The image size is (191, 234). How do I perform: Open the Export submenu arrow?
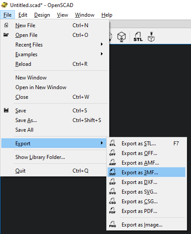[102, 143]
